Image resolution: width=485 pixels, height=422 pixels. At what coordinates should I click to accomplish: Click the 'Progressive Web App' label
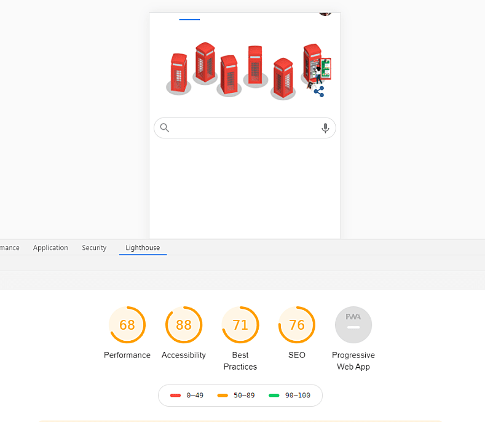353,360
